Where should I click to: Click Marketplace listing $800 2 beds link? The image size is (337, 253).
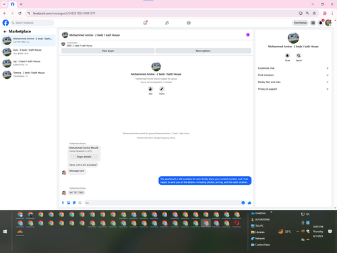pos(80,46)
